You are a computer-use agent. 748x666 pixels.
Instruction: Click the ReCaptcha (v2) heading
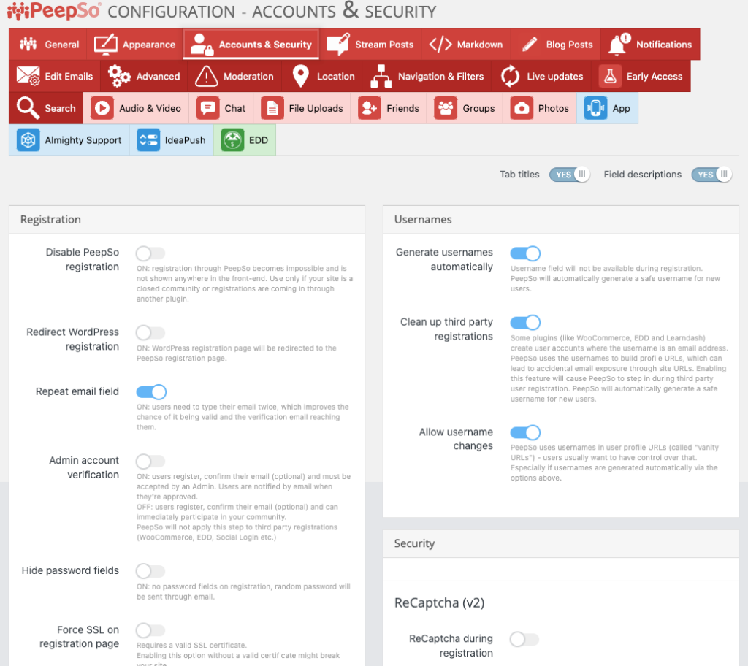coord(439,603)
